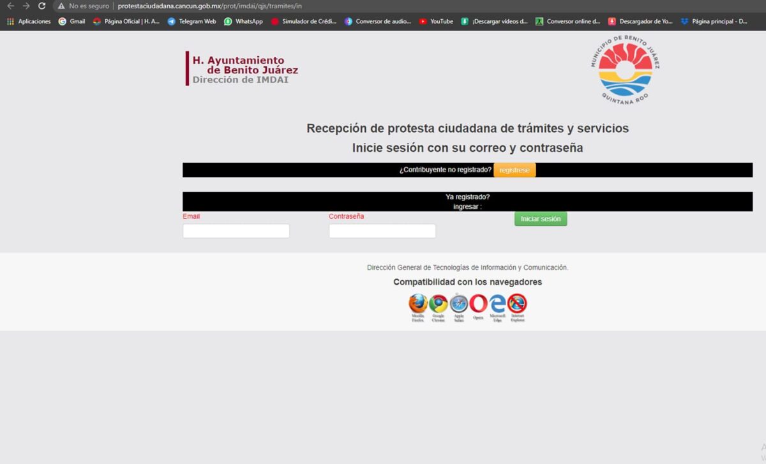766x464 pixels.
Task: Click the red Opera browser icon
Action: tap(478, 304)
